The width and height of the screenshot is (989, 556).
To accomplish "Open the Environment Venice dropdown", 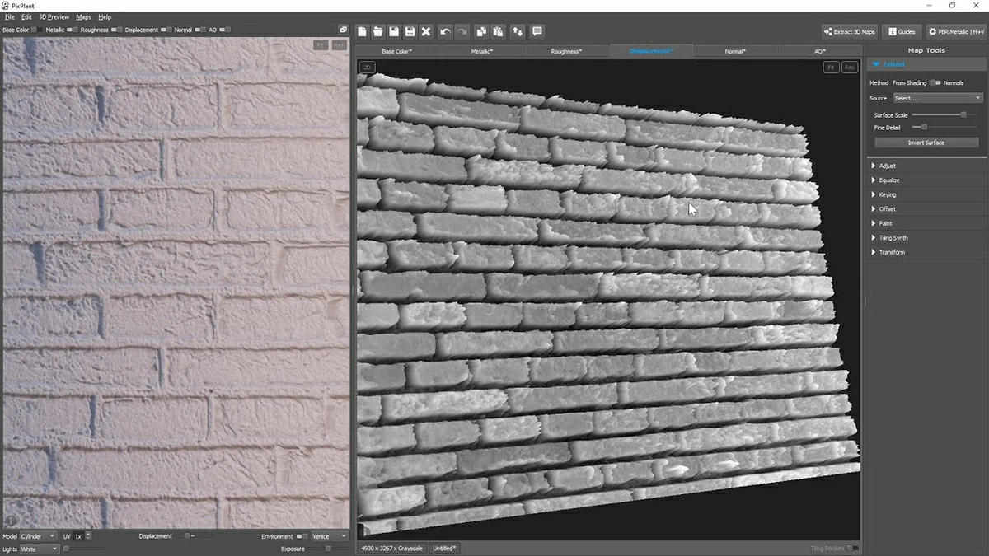I will (330, 536).
